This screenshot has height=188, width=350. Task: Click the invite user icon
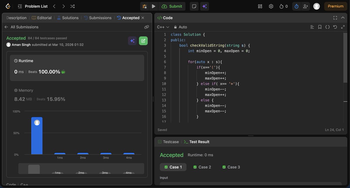(x=305, y=6)
